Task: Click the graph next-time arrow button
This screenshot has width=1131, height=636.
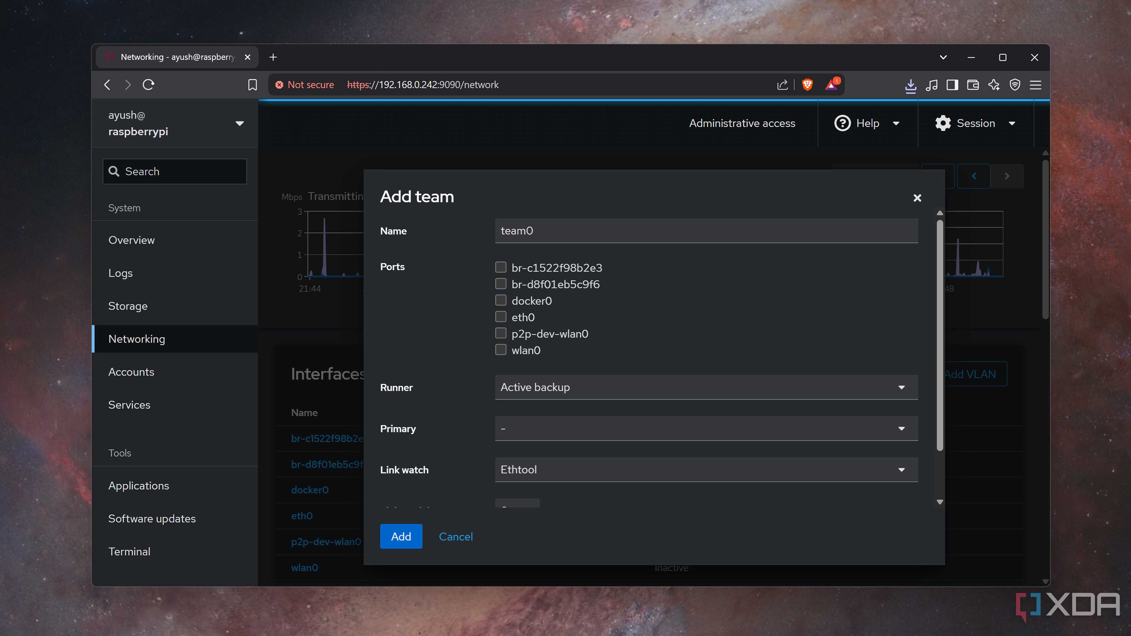Action: (1007, 176)
